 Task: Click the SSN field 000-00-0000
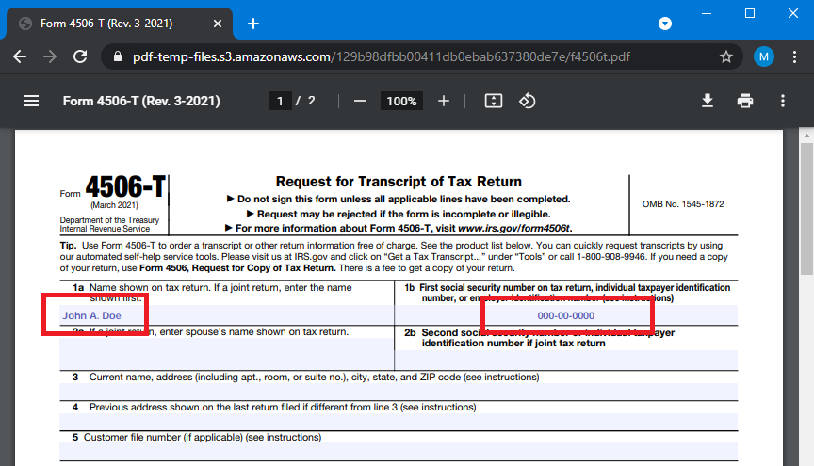(566, 315)
